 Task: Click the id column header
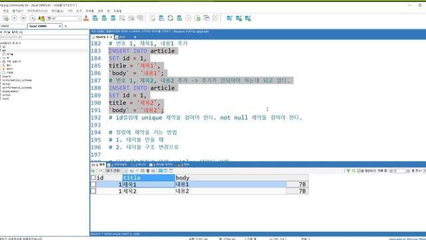click(109, 178)
